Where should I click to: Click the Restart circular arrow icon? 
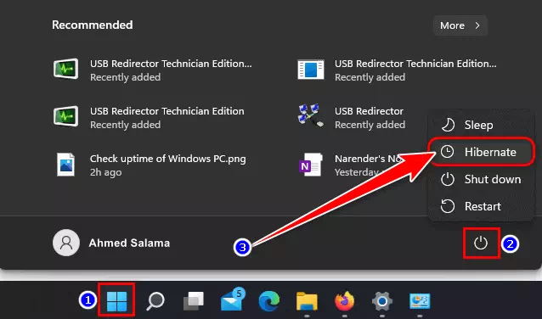tap(448, 206)
